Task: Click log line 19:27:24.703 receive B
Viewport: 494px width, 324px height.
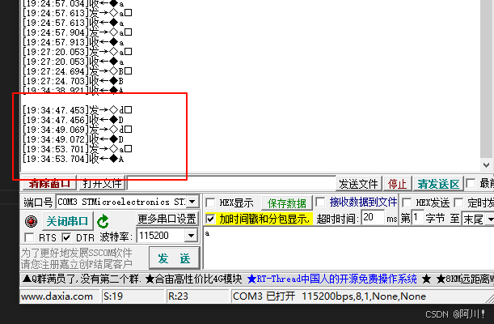Action: click(x=73, y=81)
